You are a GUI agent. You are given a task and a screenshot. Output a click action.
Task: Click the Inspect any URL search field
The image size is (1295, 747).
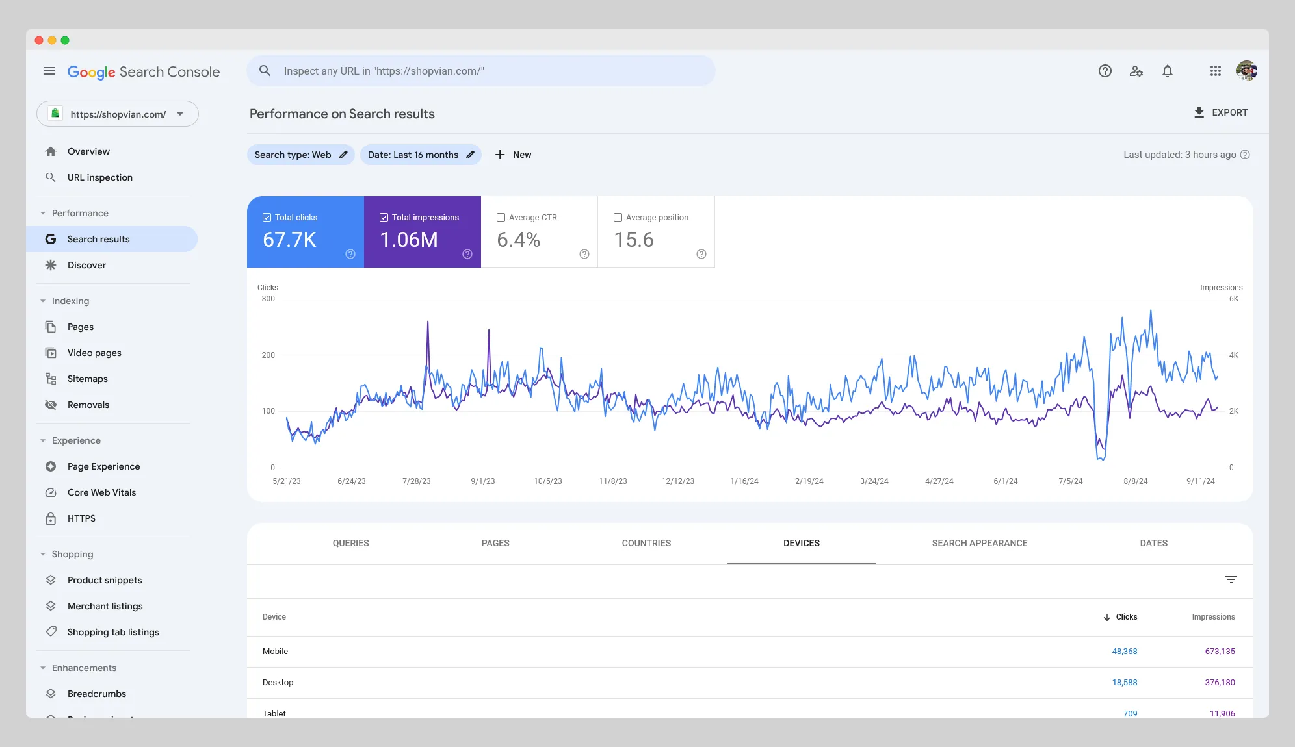[x=481, y=71]
